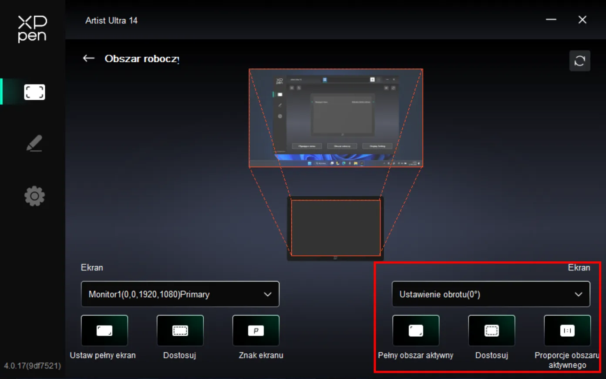The width and height of the screenshot is (606, 379).
Task: Select Proporcje obszaru aktywnego 1:1 icon
Action: tap(567, 331)
